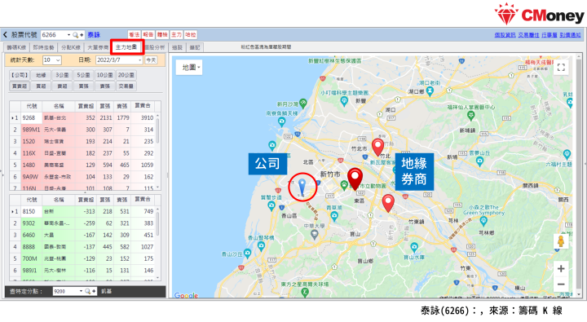This screenshot has height=322, width=587.
Task: Search branch 9200 with the bottom magnifier icon
Action: coord(87,291)
